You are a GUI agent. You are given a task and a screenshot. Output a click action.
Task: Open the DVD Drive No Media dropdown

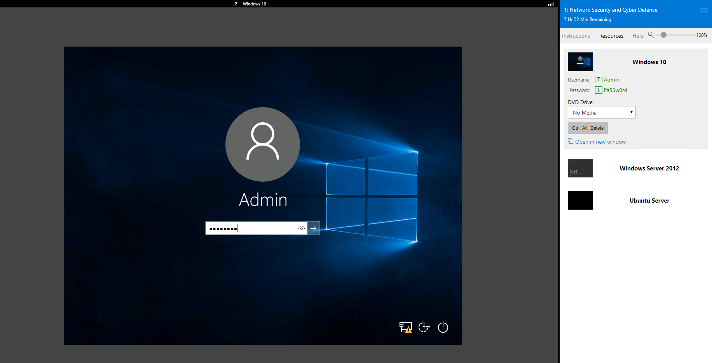pyautogui.click(x=602, y=112)
